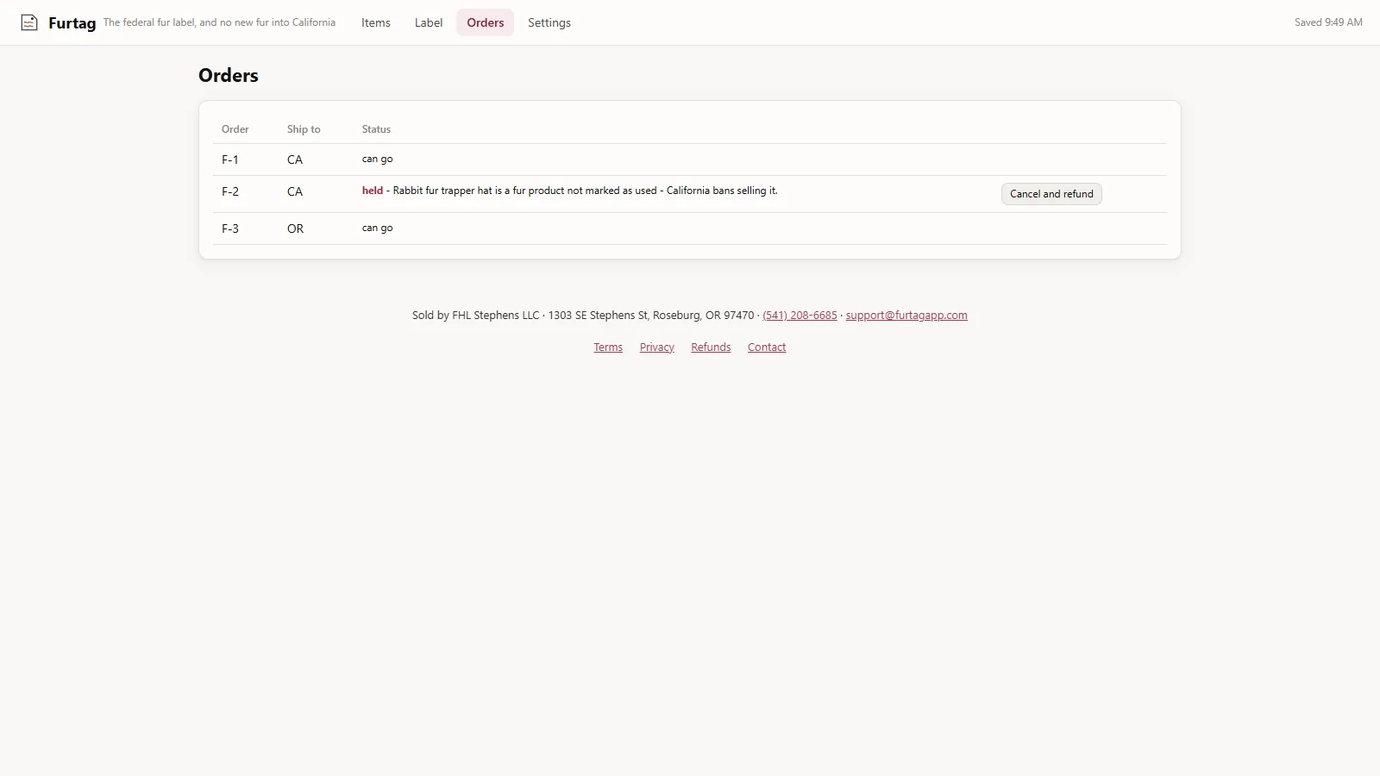The image size is (1380, 776).
Task: Select order F-3 row
Action: (690, 228)
